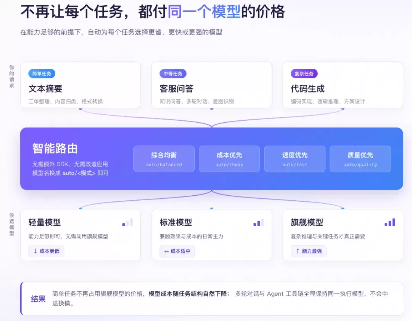Open the 客服问答 card title
The width and height of the screenshot is (412, 321).
point(177,89)
